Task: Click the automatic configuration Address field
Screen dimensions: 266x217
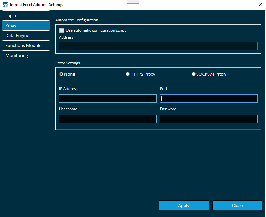Action: pos(158,46)
